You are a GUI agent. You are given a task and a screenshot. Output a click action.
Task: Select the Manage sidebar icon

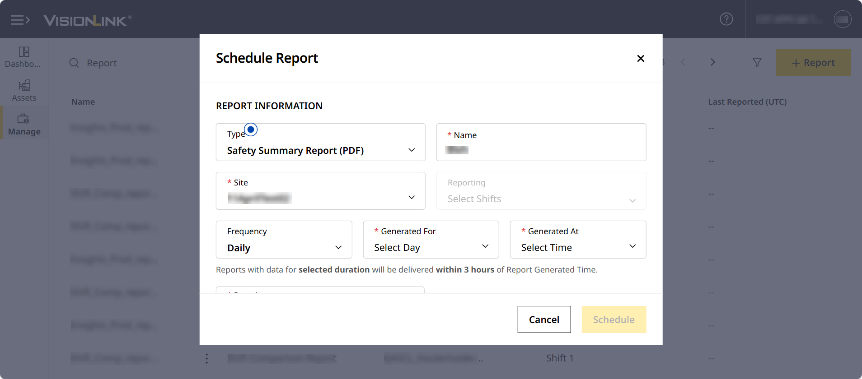(24, 125)
